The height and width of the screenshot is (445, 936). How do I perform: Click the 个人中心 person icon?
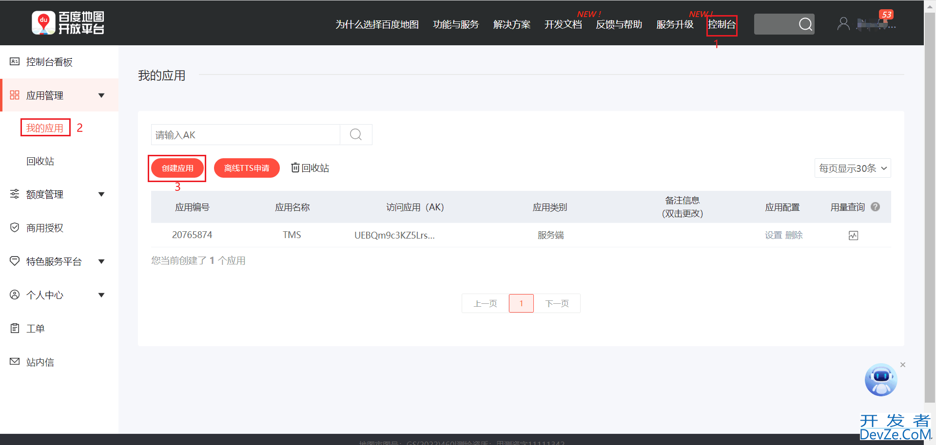click(15, 295)
